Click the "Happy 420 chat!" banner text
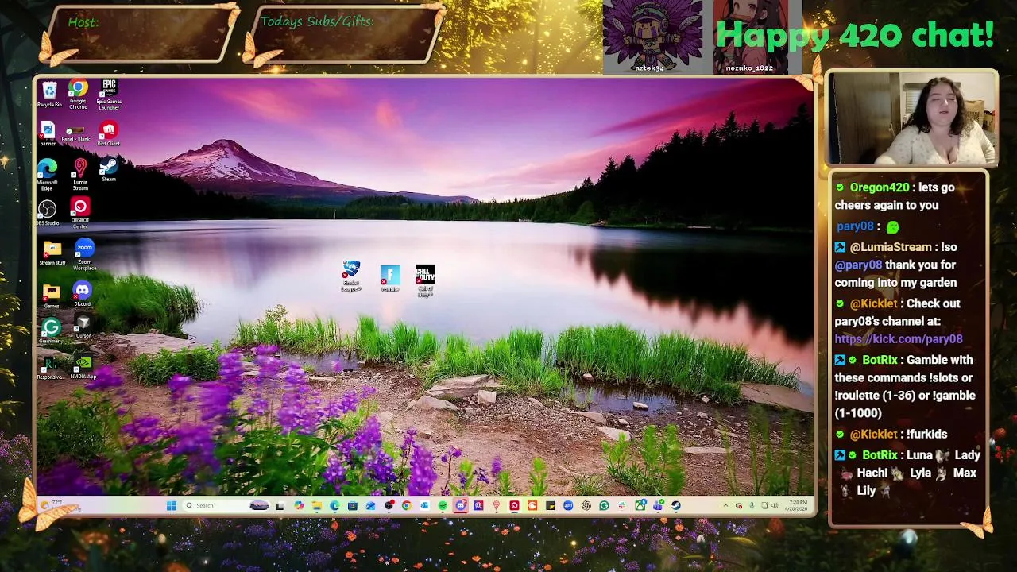1017x572 pixels. (855, 34)
